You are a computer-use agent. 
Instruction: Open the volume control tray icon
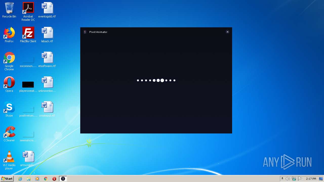click(288, 179)
